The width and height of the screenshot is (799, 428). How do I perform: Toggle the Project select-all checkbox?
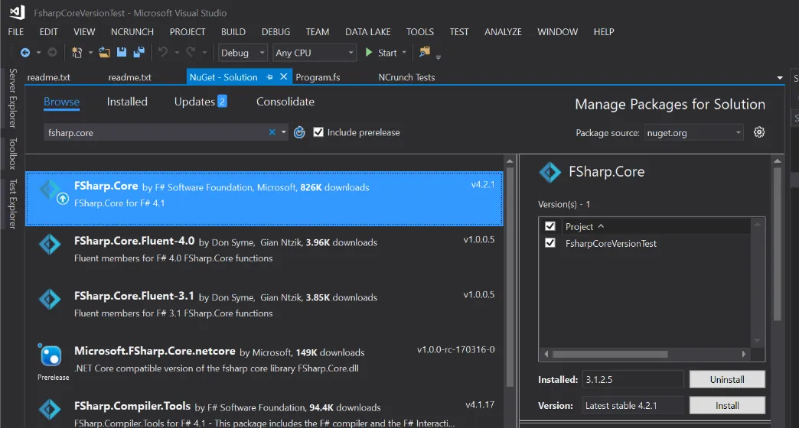tap(550, 226)
